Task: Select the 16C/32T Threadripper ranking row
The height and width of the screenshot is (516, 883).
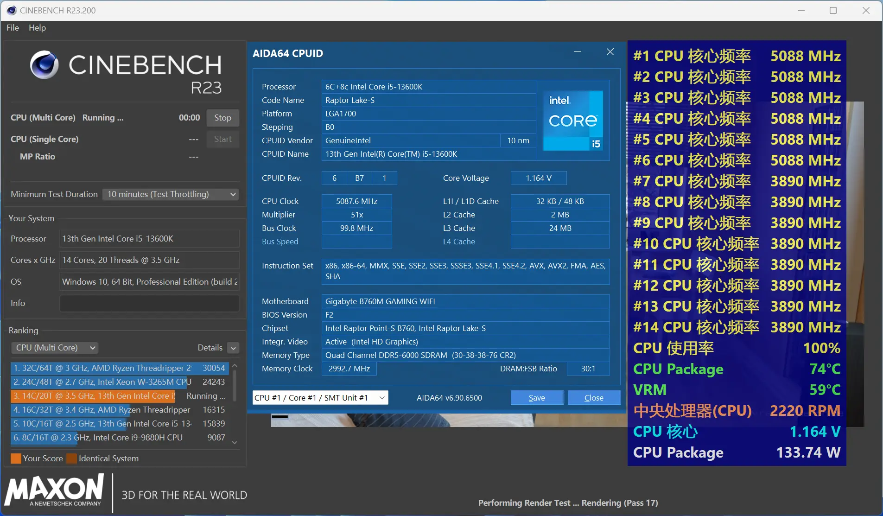Action: point(120,410)
